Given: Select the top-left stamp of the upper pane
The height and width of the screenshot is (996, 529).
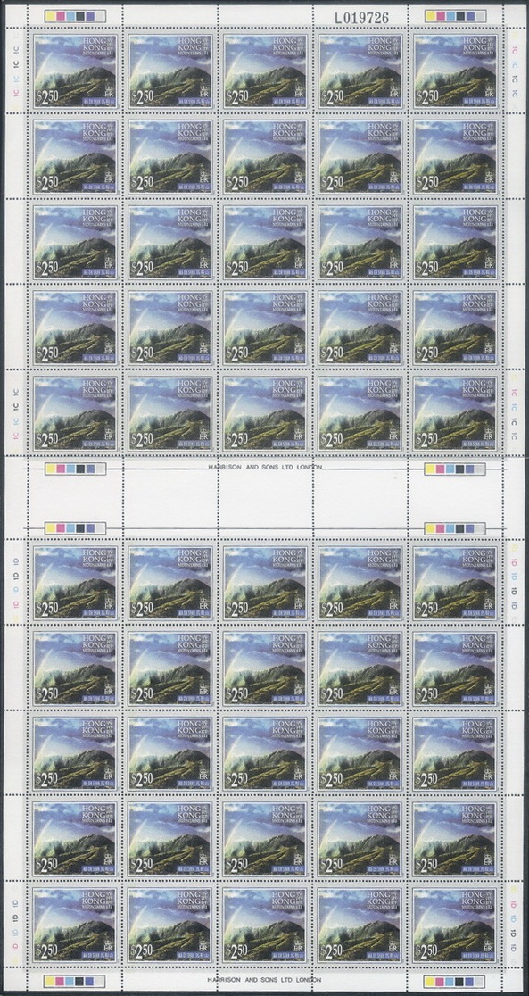Looking at the screenshot, I should (x=75, y=71).
